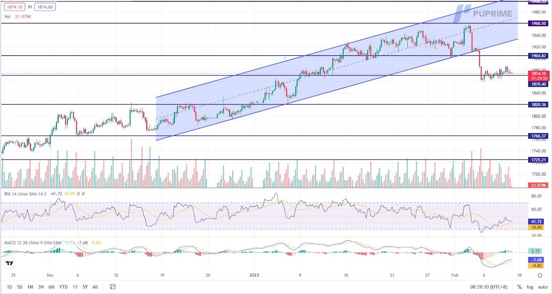
Task: Select the 3M time range
Action: (41, 287)
